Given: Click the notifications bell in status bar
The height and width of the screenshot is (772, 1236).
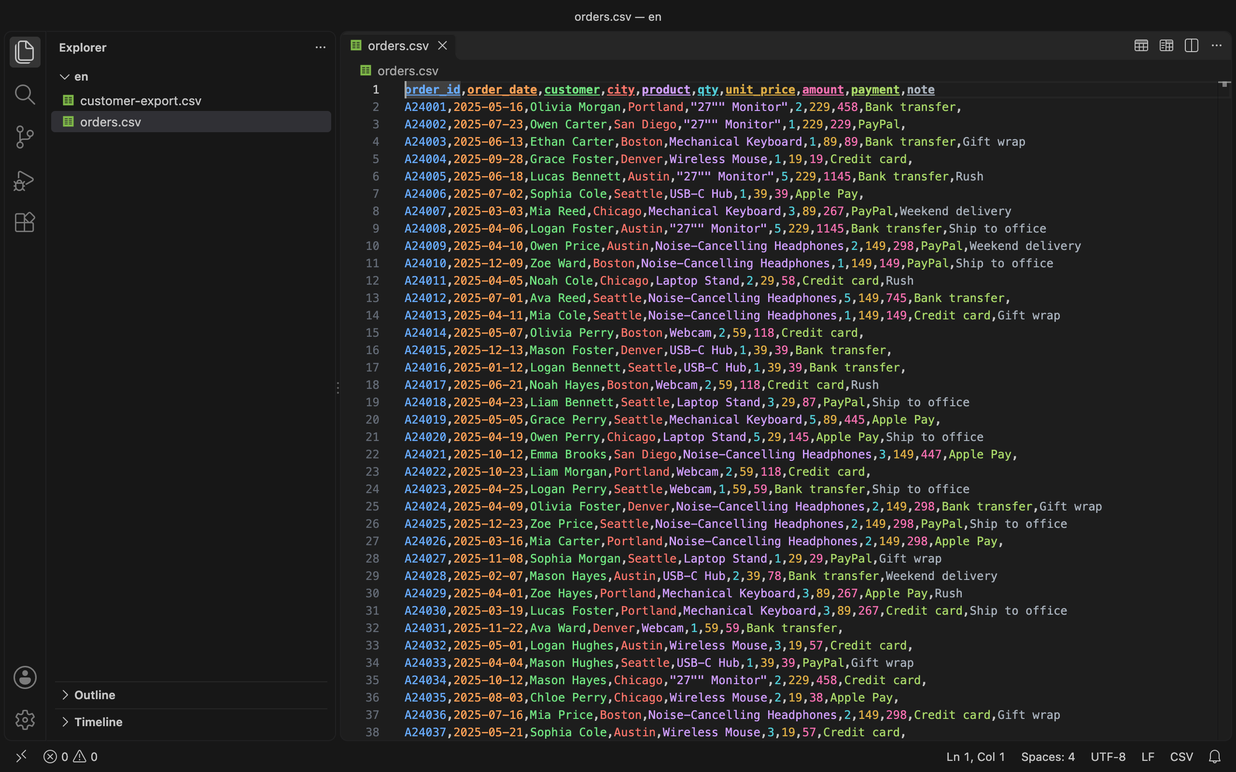Looking at the screenshot, I should tap(1215, 756).
